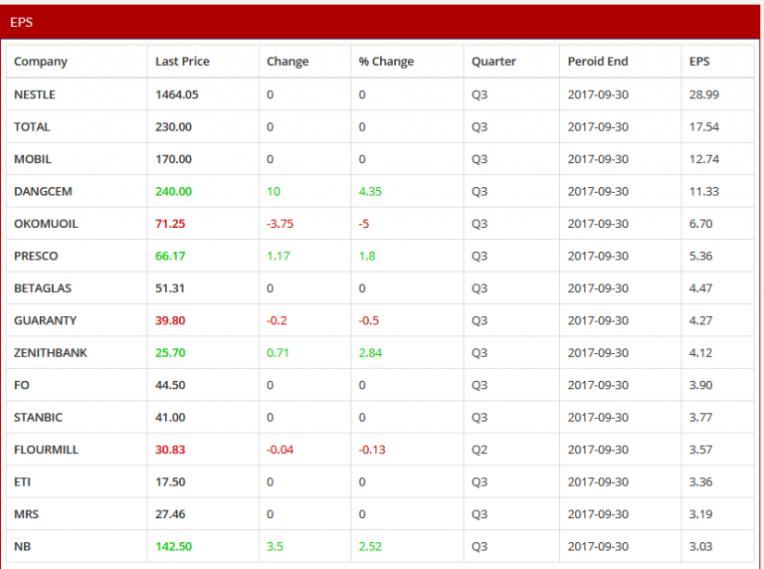
Task: Select the PRESCO company cell
Action: point(36,256)
